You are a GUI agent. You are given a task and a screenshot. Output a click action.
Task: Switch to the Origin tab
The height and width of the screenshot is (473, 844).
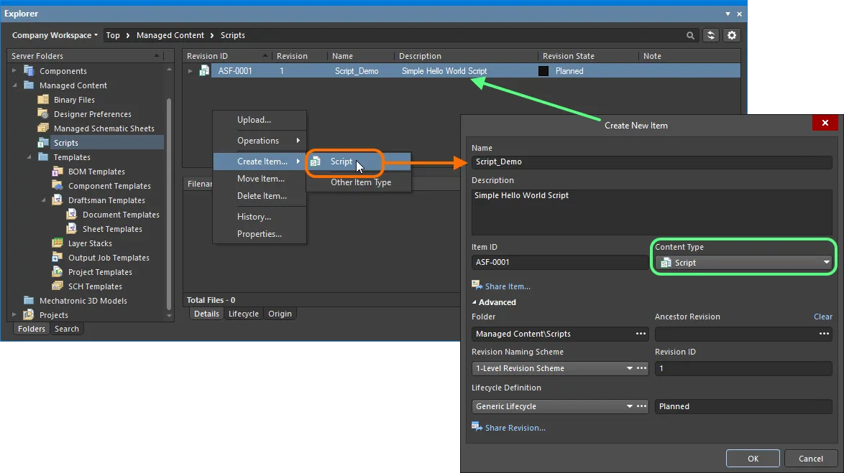280,314
